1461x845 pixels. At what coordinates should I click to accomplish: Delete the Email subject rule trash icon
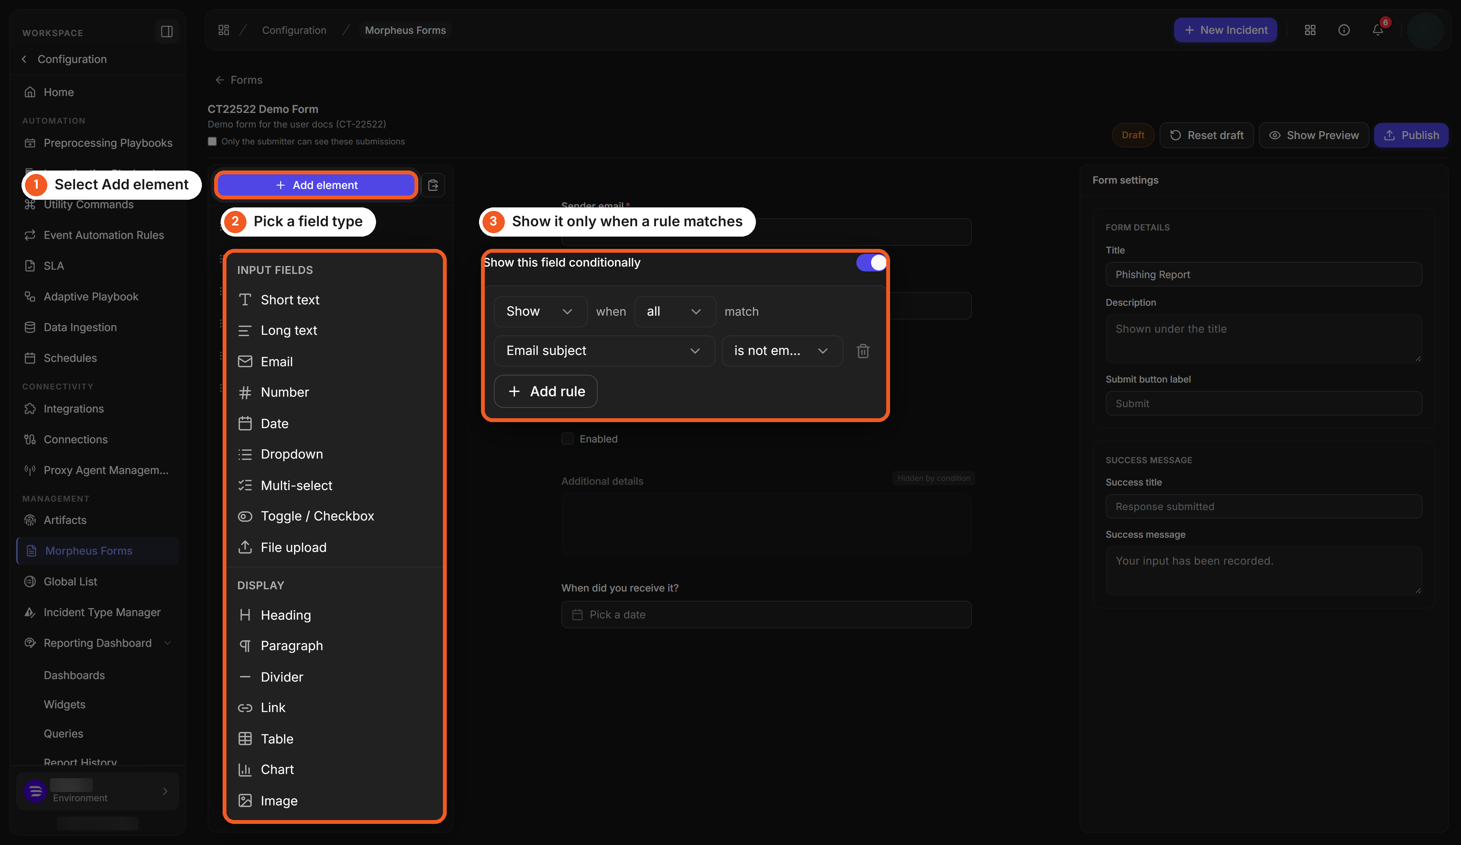point(863,351)
